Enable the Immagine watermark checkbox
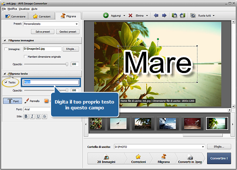The image size is (237, 170). point(5,49)
